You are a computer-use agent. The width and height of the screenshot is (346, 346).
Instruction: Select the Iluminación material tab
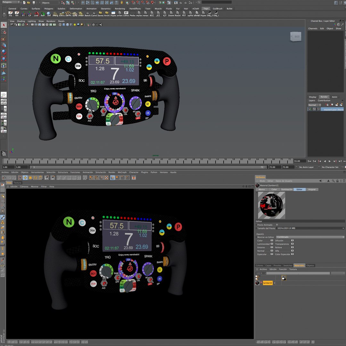pyautogui.click(x=287, y=189)
